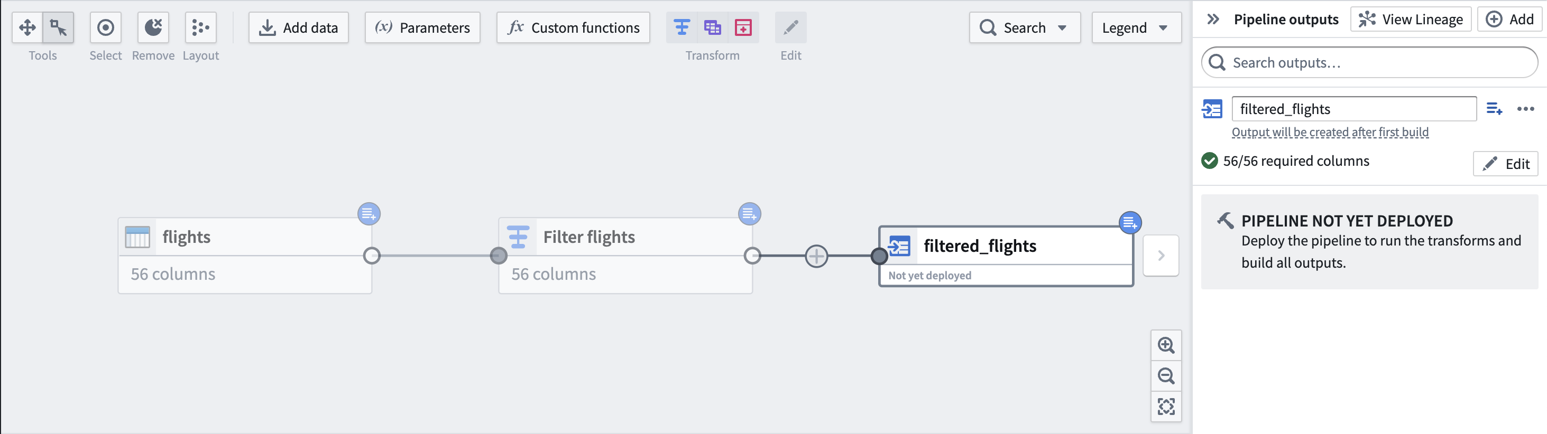Open the Parameters menu
Screen dimensions: 1547x434
click(x=422, y=27)
